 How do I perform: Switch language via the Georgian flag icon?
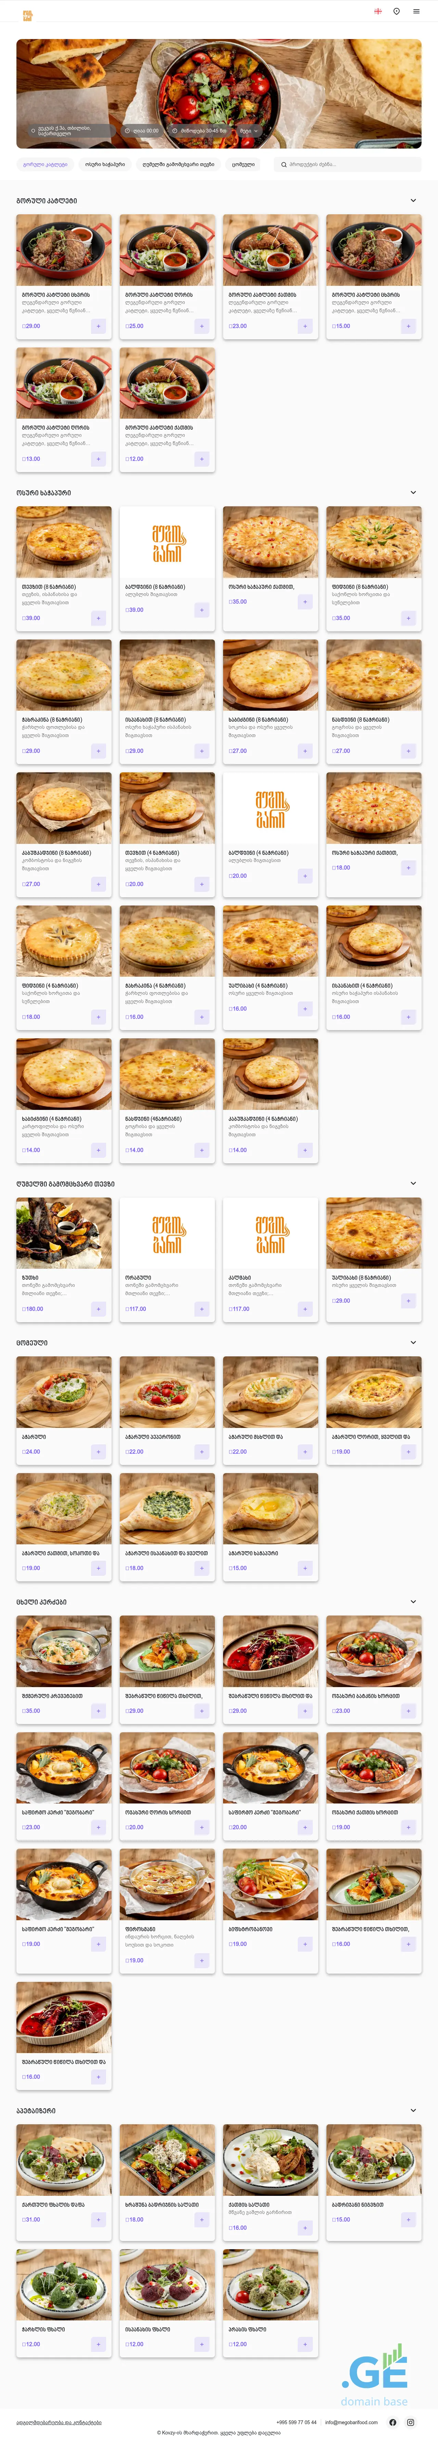click(x=377, y=11)
